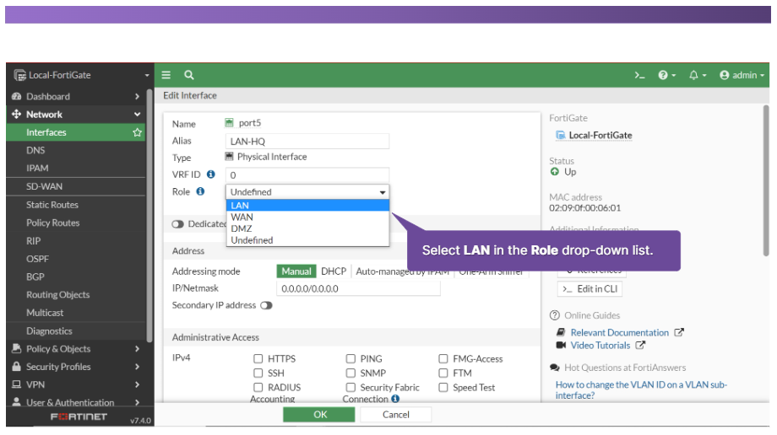Select DMZ in the Role list
Screen dimensions: 777x435
point(307,228)
